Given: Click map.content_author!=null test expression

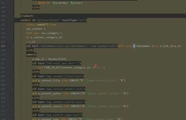Looking at the screenshot, I should pos(65,89).
